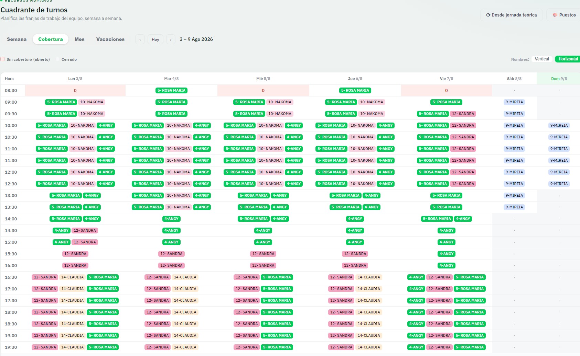The width and height of the screenshot is (580, 356).
Task: Click 4-ANGY chip Friday 18:30
Action: (x=416, y=324)
